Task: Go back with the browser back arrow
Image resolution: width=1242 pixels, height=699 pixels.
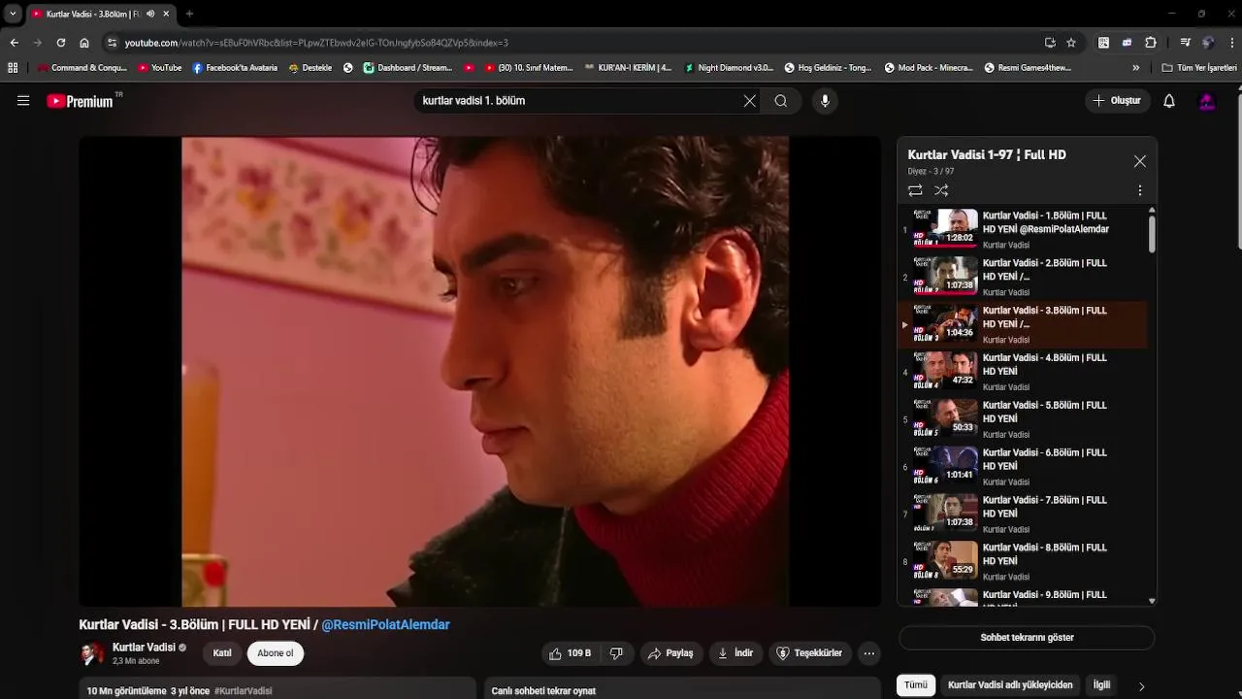Action: pos(14,43)
